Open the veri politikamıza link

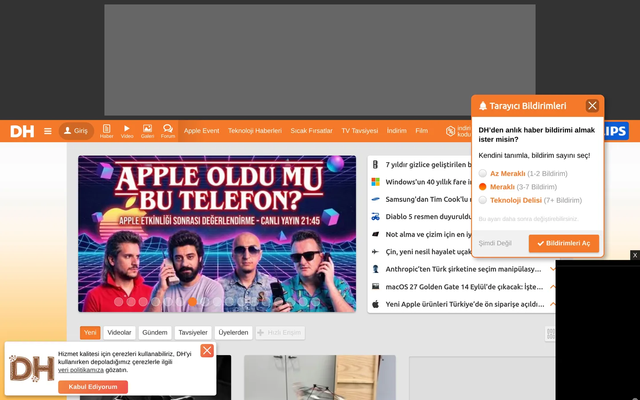tap(81, 370)
